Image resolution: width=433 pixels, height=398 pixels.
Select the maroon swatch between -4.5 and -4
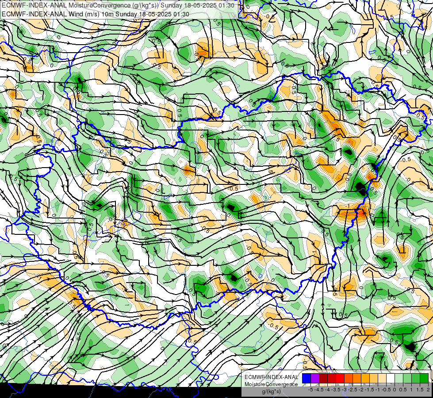click(323, 379)
